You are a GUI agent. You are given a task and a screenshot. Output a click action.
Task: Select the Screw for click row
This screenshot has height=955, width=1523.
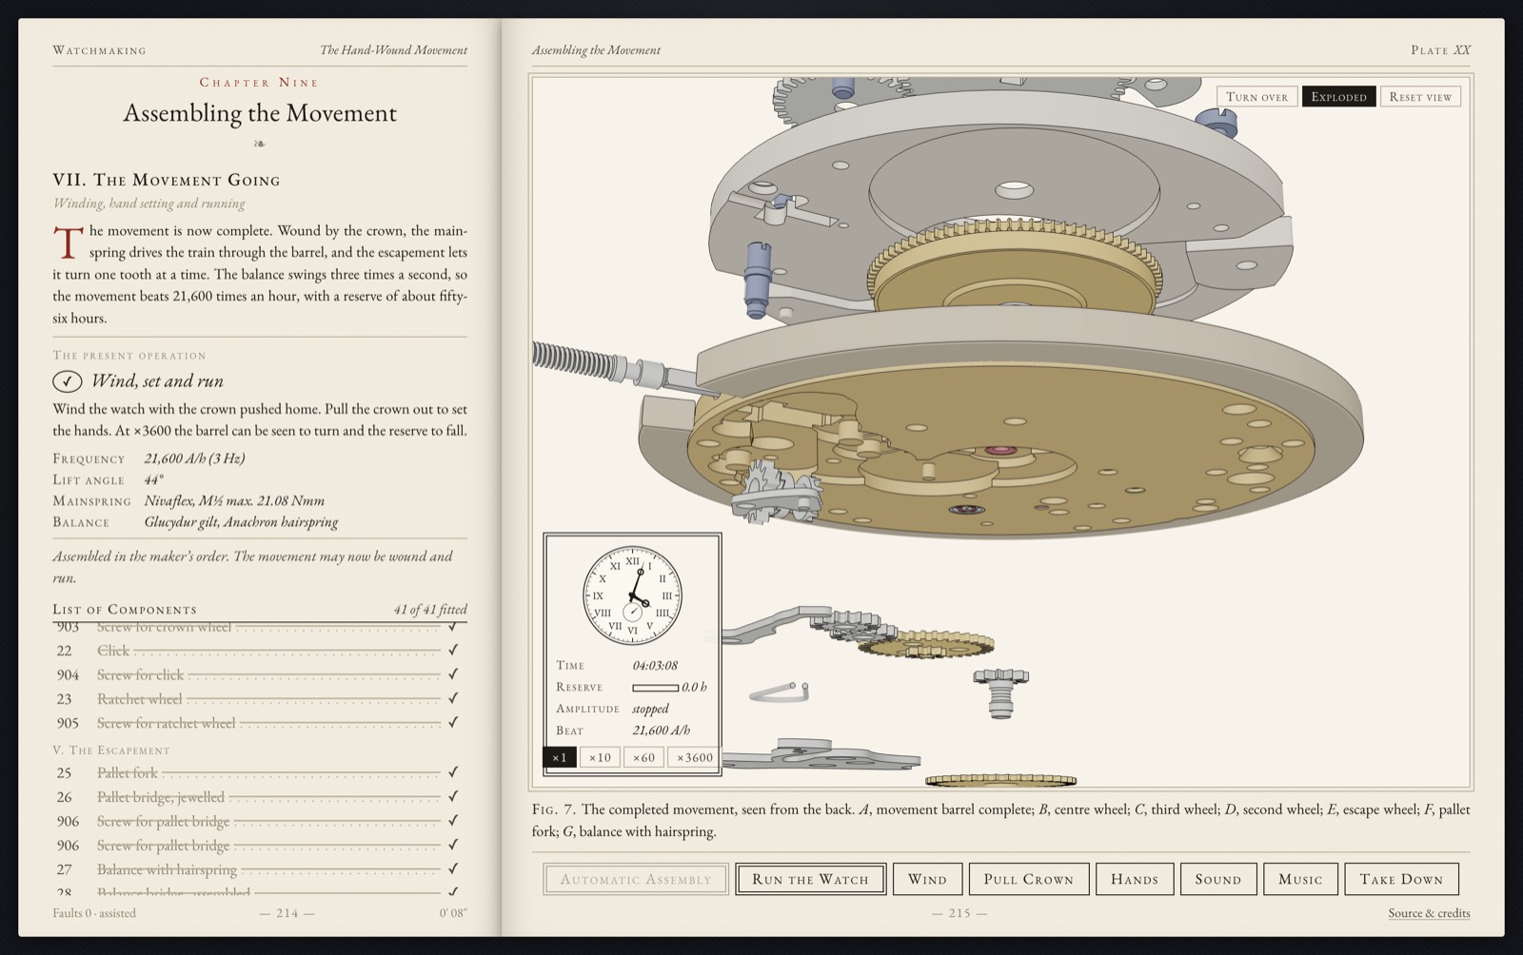click(x=260, y=674)
